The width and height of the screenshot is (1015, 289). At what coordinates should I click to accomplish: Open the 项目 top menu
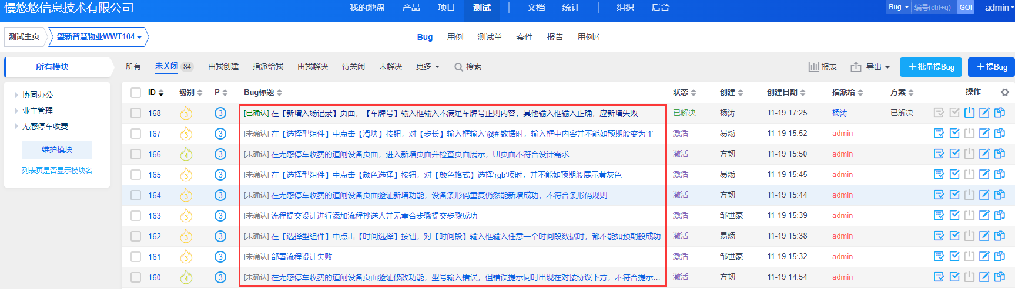pos(446,8)
